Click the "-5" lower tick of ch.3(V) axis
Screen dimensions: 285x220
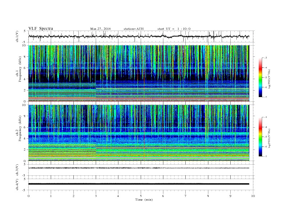point(24,176)
